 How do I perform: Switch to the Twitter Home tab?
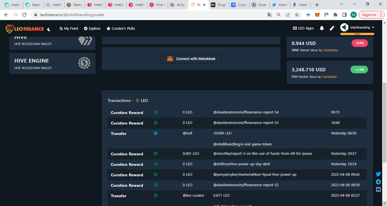pyautogui.click(x=279, y=5)
